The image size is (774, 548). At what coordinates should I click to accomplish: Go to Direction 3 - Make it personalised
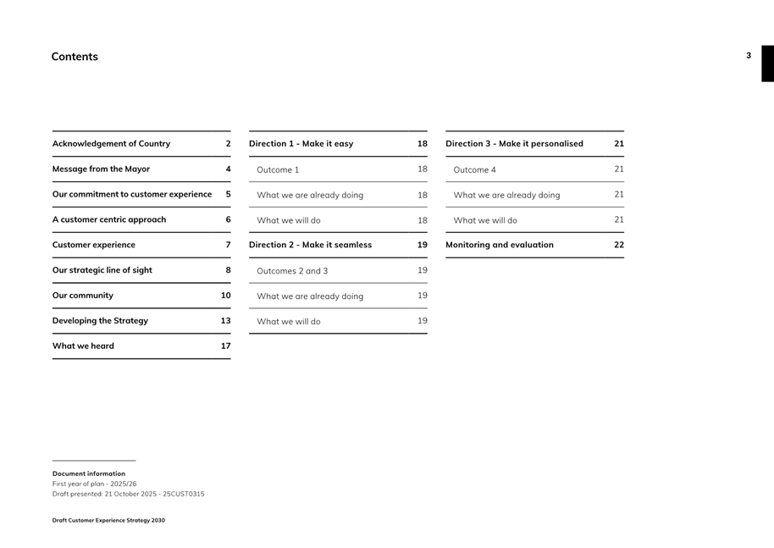point(514,144)
